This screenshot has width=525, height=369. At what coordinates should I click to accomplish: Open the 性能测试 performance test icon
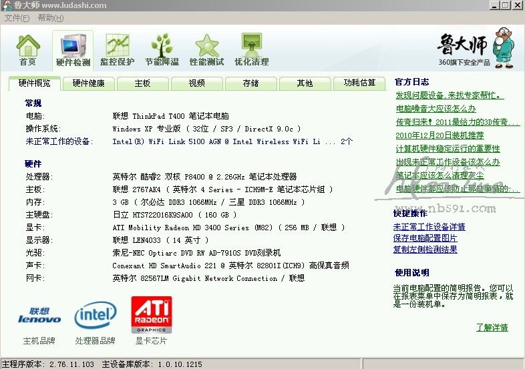coord(206,50)
